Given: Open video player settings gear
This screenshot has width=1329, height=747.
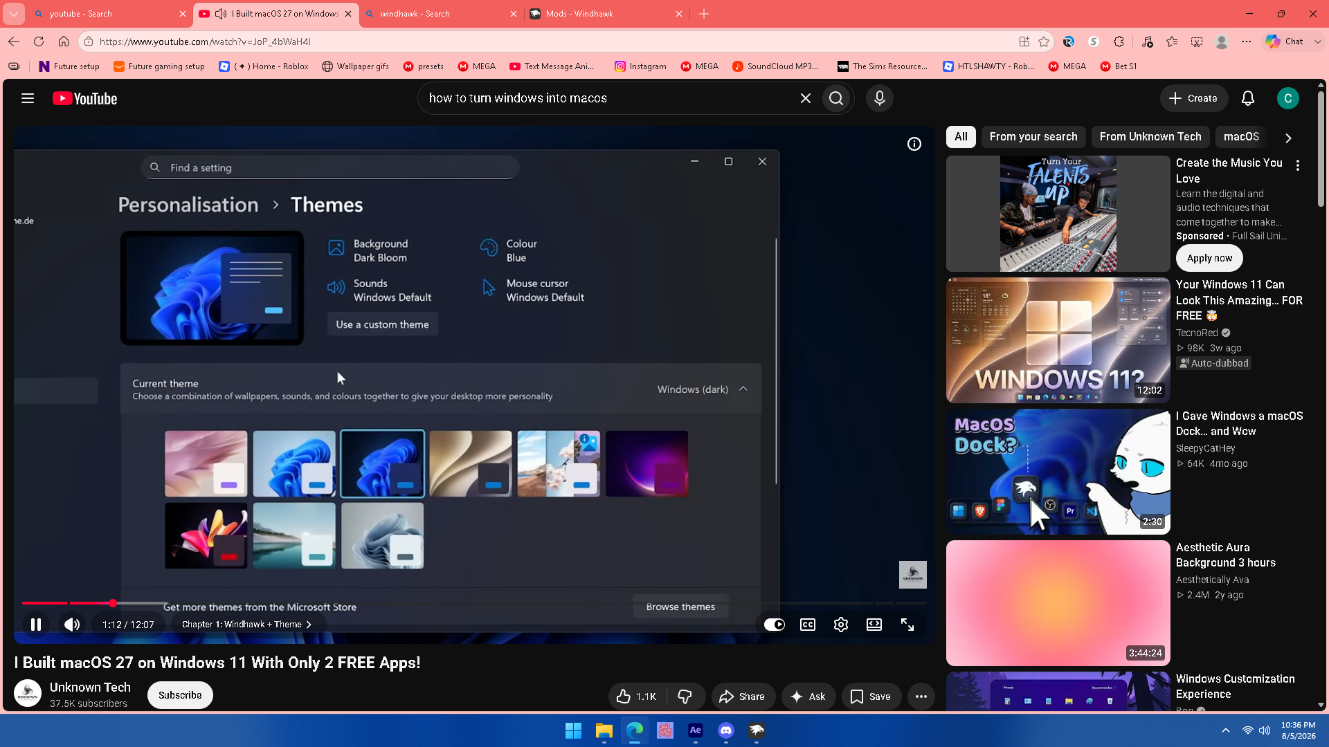Looking at the screenshot, I should click(x=841, y=625).
